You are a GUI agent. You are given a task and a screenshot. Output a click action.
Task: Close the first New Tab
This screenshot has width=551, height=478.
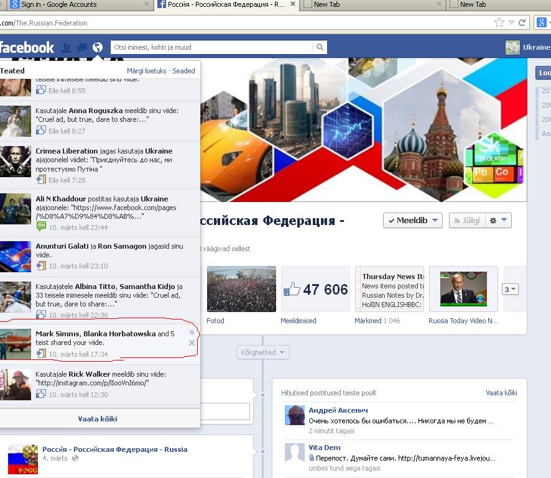coord(438,4)
